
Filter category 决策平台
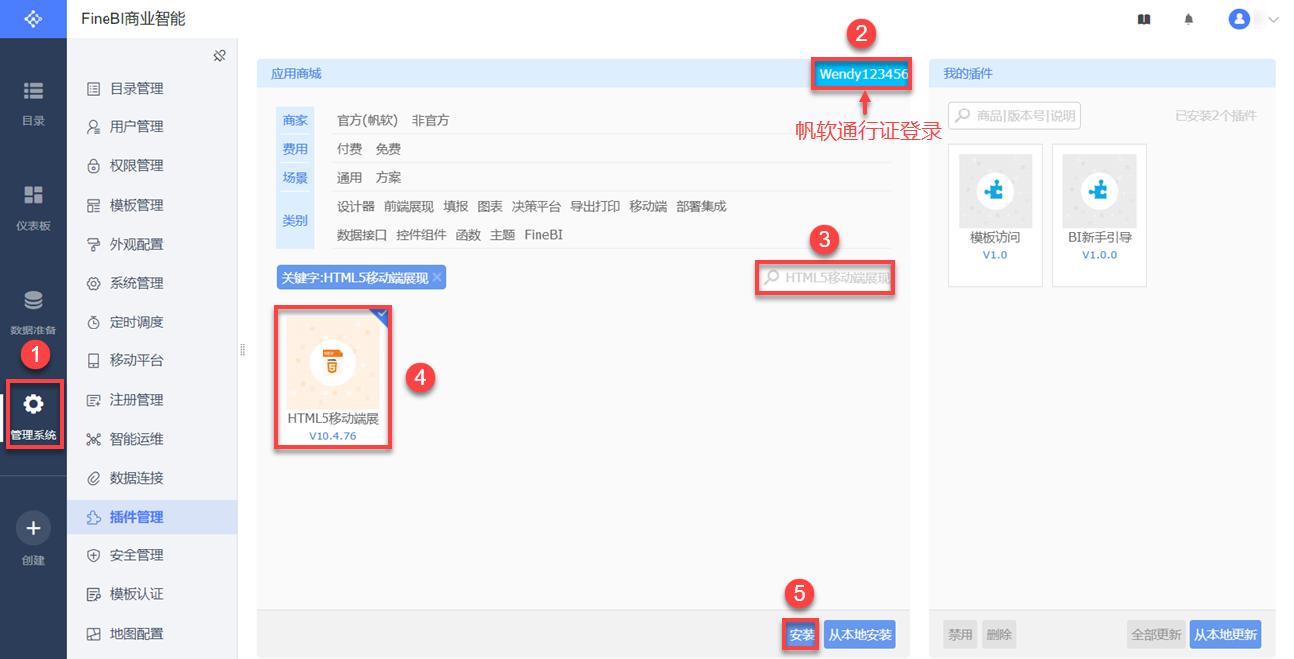click(537, 207)
